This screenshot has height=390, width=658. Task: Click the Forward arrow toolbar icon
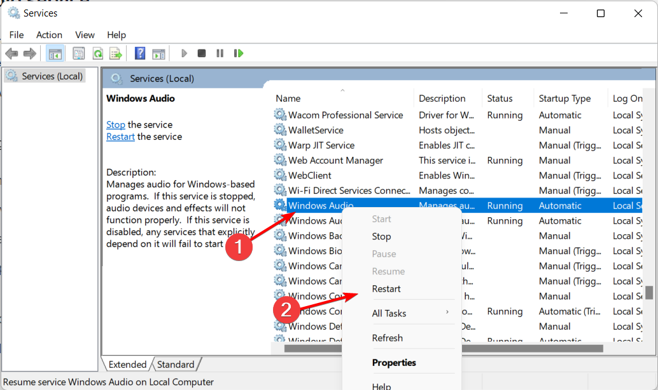pyautogui.click(x=30, y=53)
